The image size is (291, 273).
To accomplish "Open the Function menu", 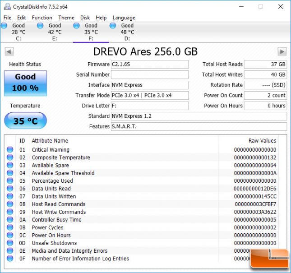I will point(42,18).
